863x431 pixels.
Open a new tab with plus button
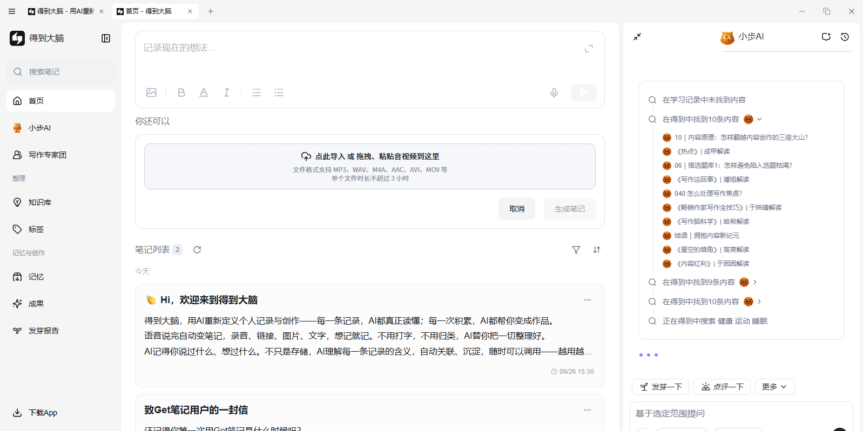(x=211, y=11)
